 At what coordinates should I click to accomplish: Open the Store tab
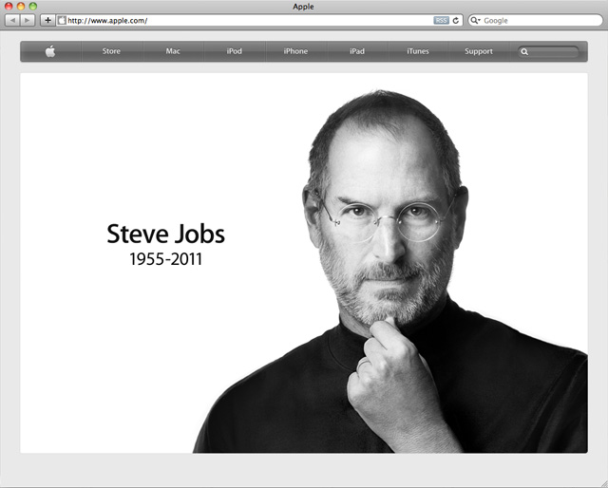tap(111, 51)
